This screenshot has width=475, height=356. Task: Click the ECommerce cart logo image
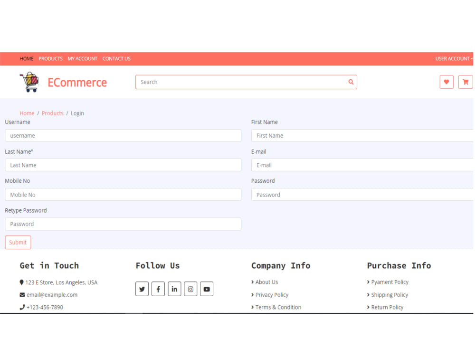point(29,82)
